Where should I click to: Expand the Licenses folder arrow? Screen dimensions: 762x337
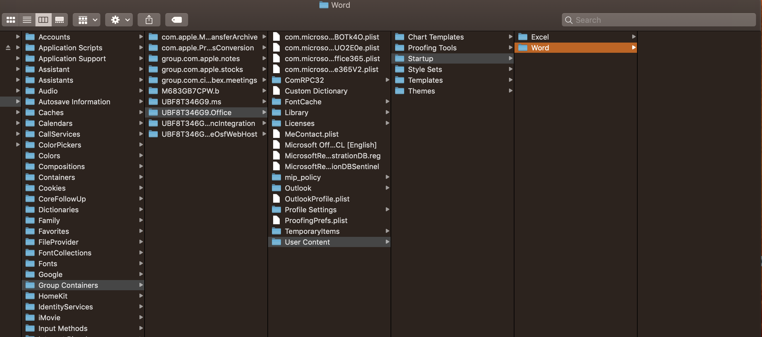[387, 123]
